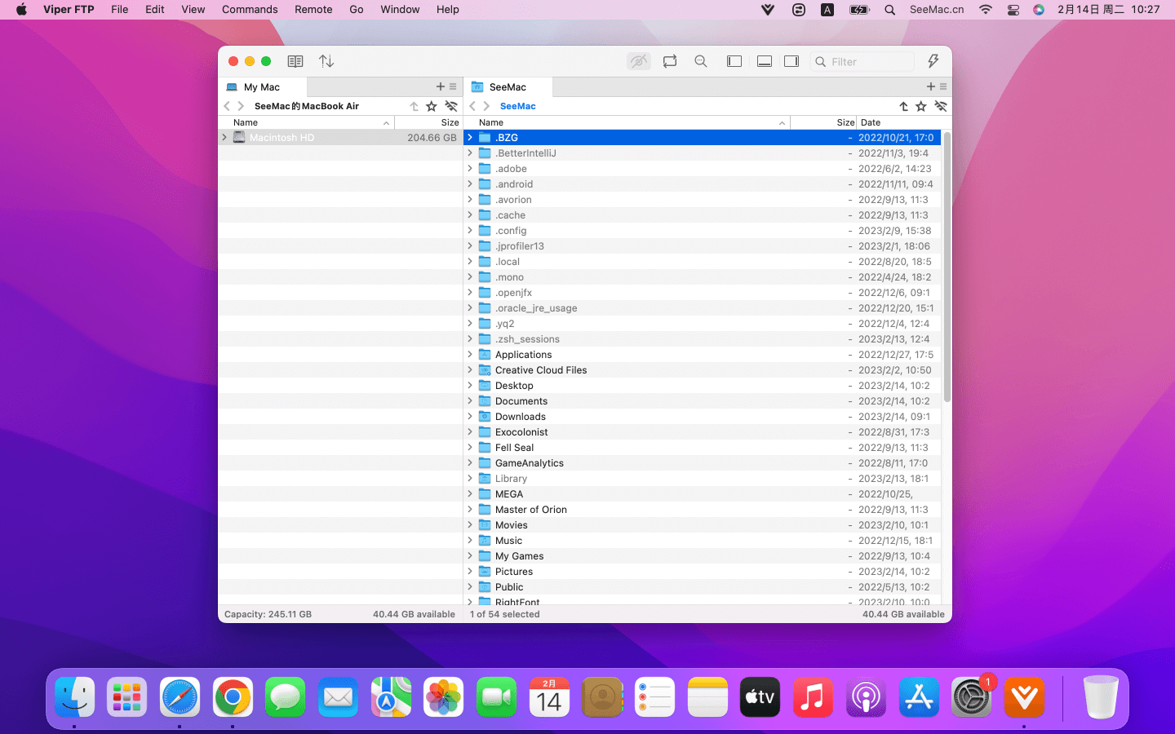The width and height of the screenshot is (1175, 734).
Task: Open the magnifier search icon in toolbar
Action: coord(701,61)
